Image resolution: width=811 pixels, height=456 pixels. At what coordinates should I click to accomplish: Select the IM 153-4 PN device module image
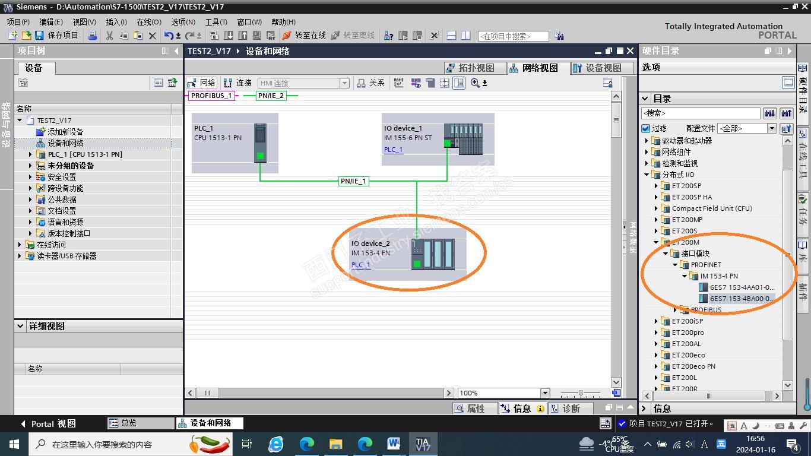(433, 254)
